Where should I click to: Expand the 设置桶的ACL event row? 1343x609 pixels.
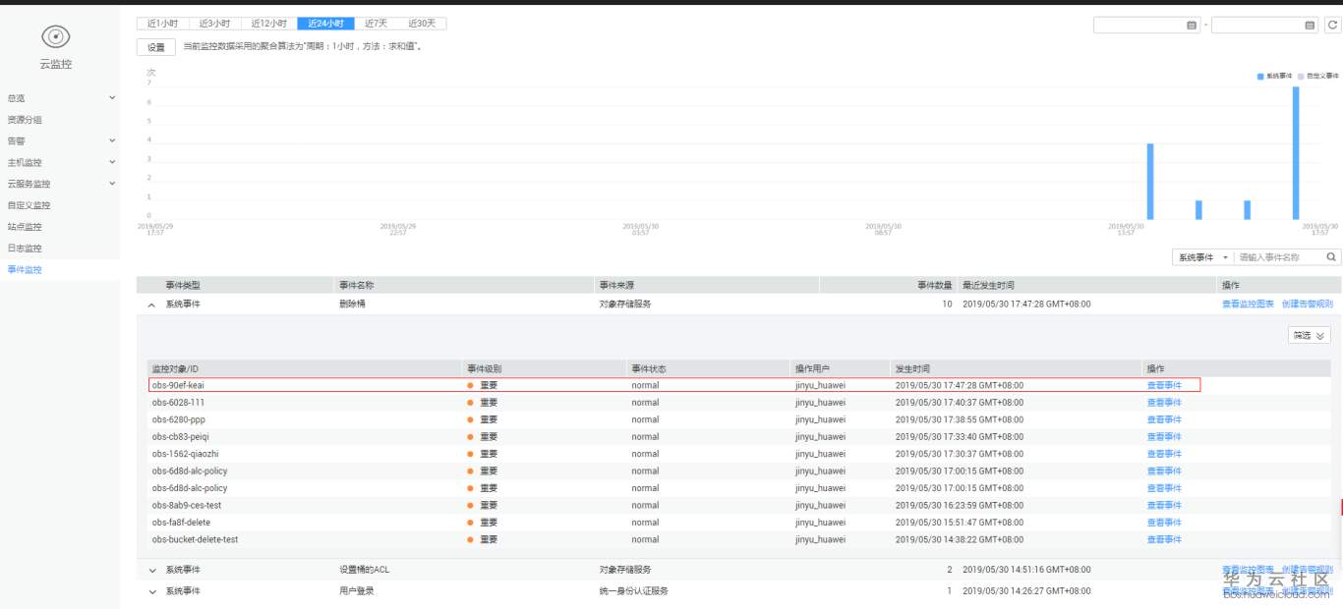click(152, 570)
